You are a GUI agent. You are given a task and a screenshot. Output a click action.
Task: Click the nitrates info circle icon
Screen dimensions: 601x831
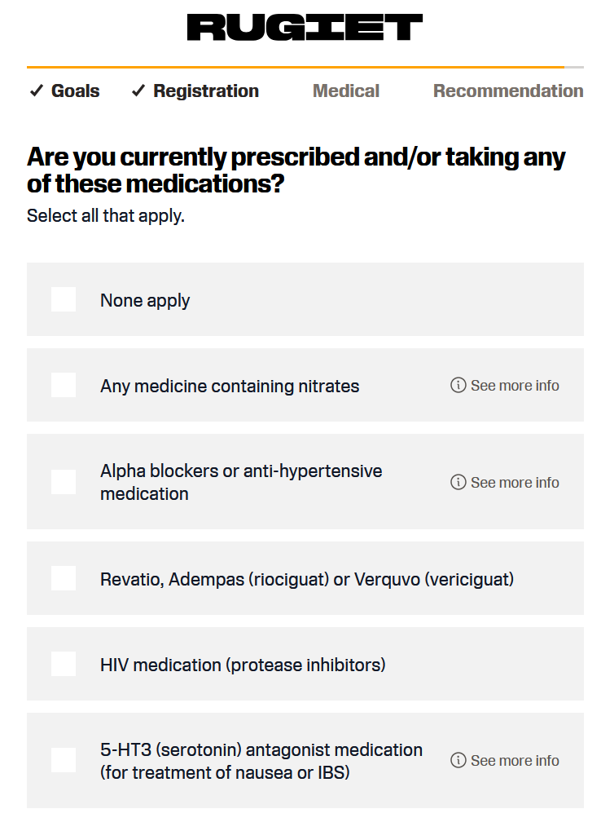[x=458, y=385]
